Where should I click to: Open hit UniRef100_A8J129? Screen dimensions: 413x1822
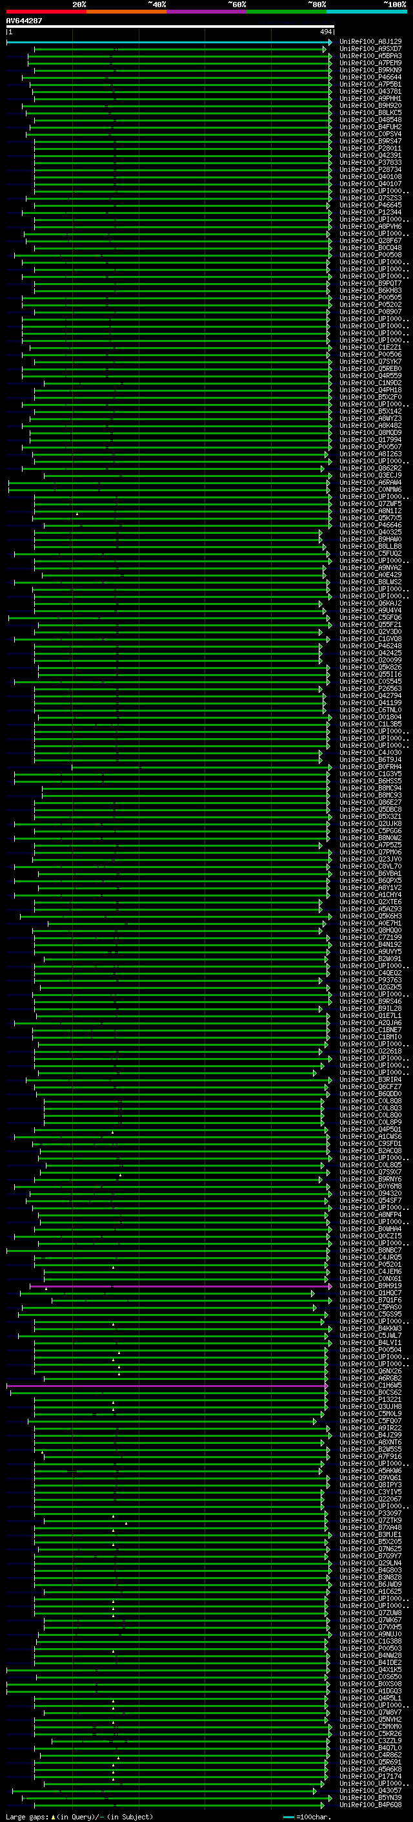[x=370, y=42]
